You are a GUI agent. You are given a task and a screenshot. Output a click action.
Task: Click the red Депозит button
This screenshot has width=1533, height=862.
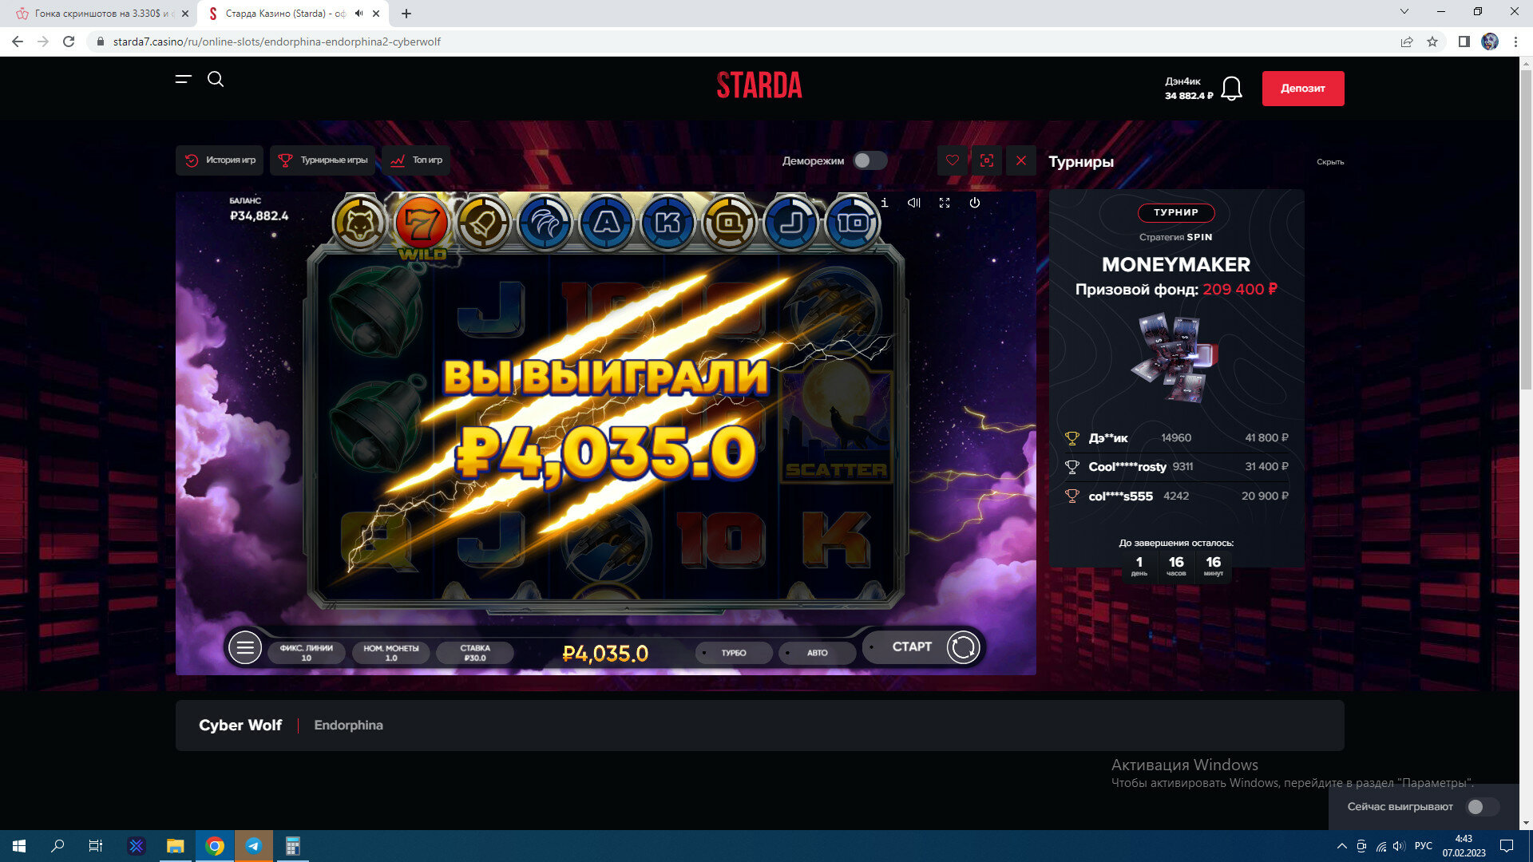[x=1302, y=89]
